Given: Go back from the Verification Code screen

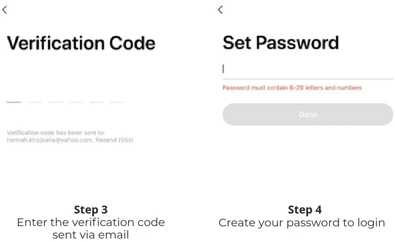Looking at the screenshot, I should click(x=5, y=10).
